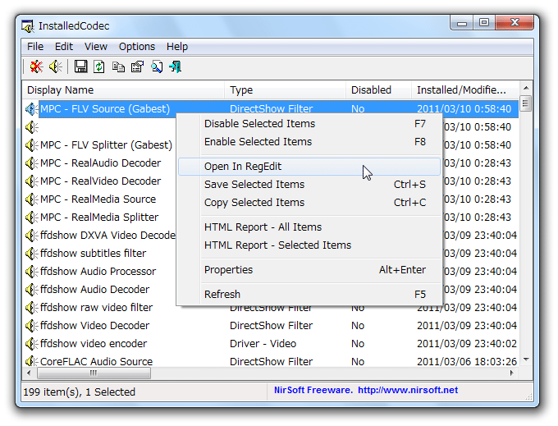Click the Enable Selected Items speaker toolbar icon
The height and width of the screenshot is (426, 558).
(56, 66)
